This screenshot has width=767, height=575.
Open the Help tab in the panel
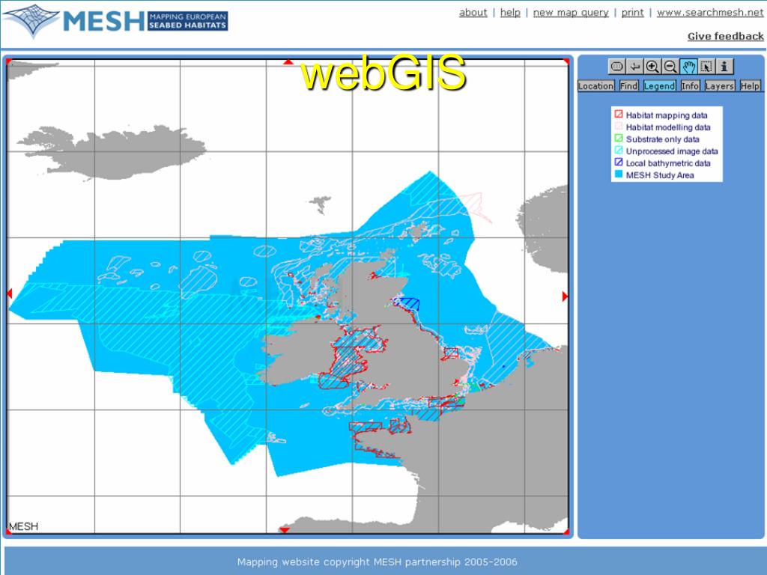[750, 86]
